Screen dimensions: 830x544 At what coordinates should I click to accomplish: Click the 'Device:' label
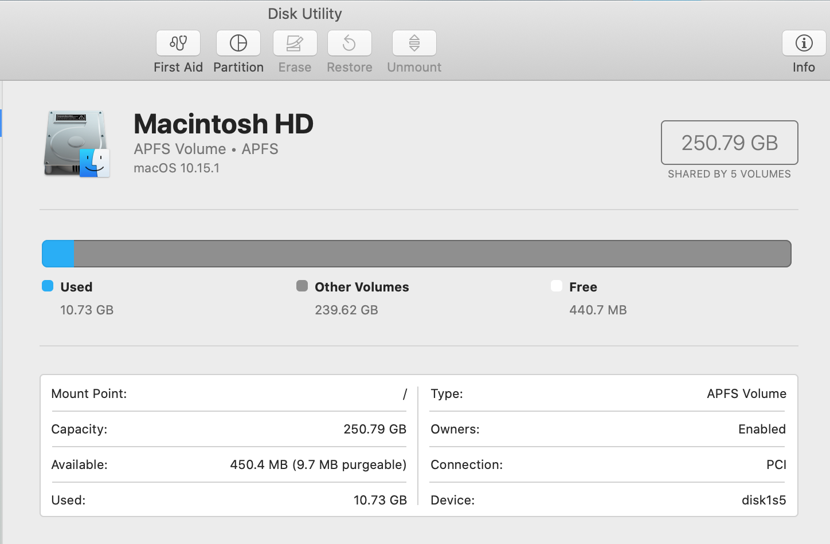[x=452, y=500]
